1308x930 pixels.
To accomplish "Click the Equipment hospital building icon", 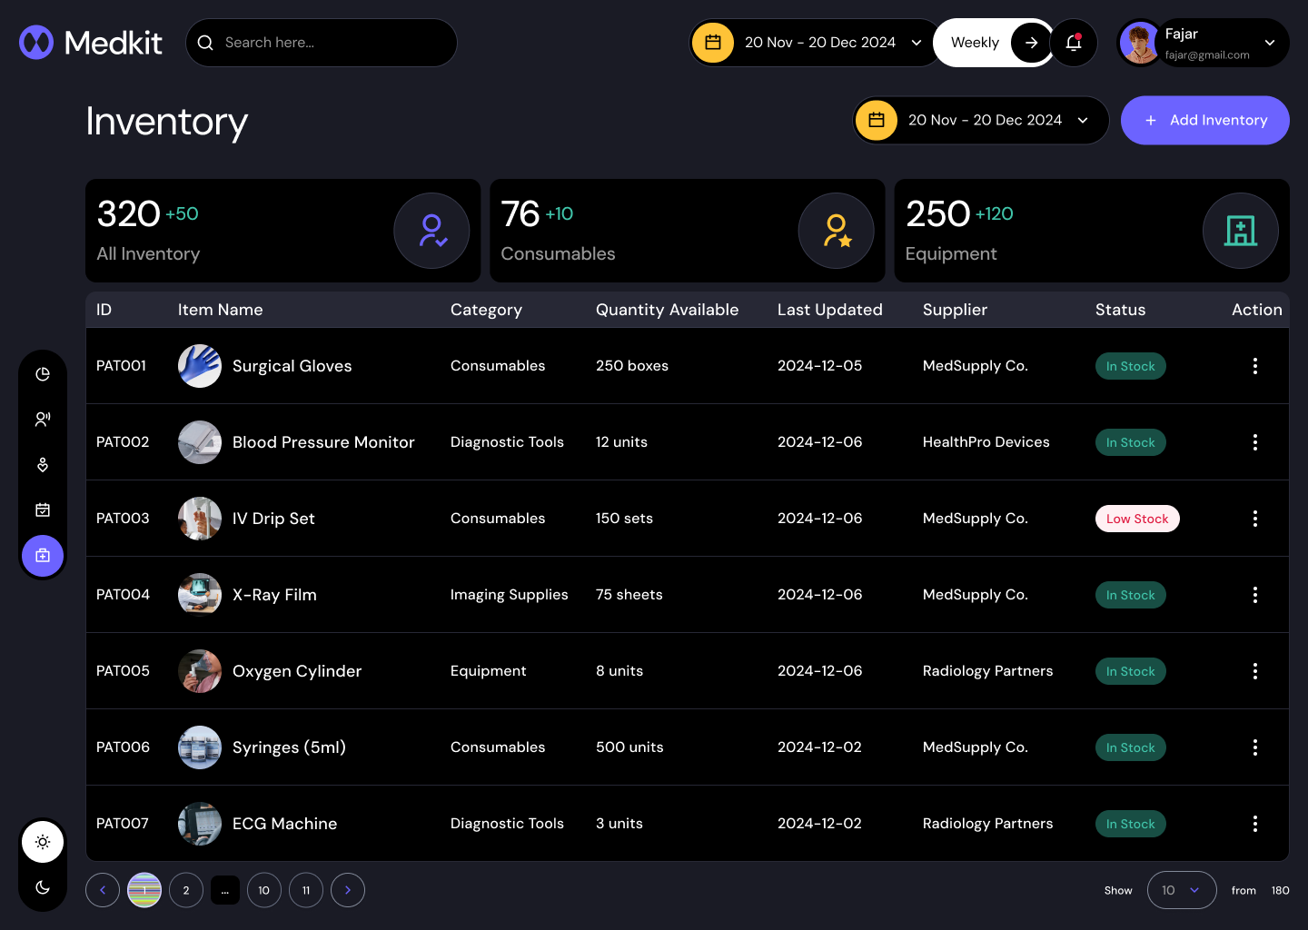I will click(x=1241, y=231).
